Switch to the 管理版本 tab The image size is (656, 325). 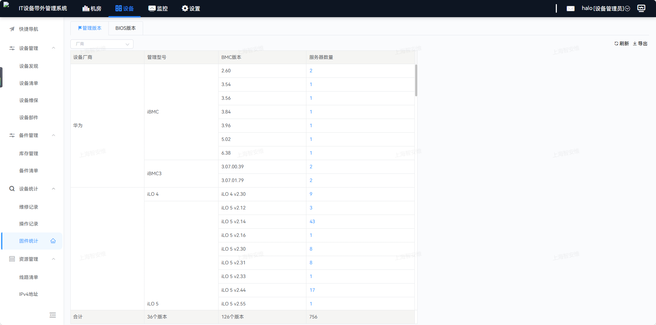(x=90, y=28)
